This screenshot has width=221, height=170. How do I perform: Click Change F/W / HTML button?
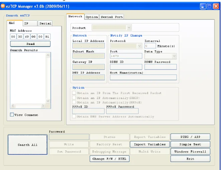point(109,159)
